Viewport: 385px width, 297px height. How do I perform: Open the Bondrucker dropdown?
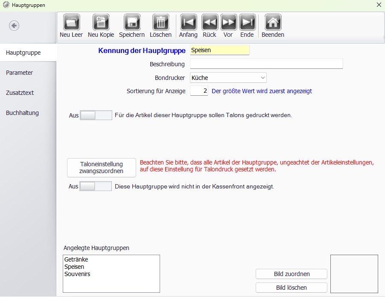(x=228, y=78)
